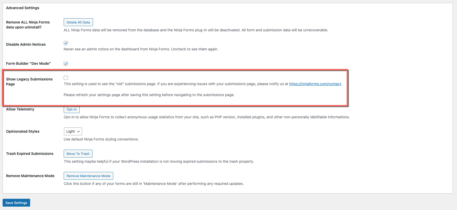The height and width of the screenshot is (210, 457).
Task: Click the Form Builder "Dev Mode" label text
Action: pos(28,63)
